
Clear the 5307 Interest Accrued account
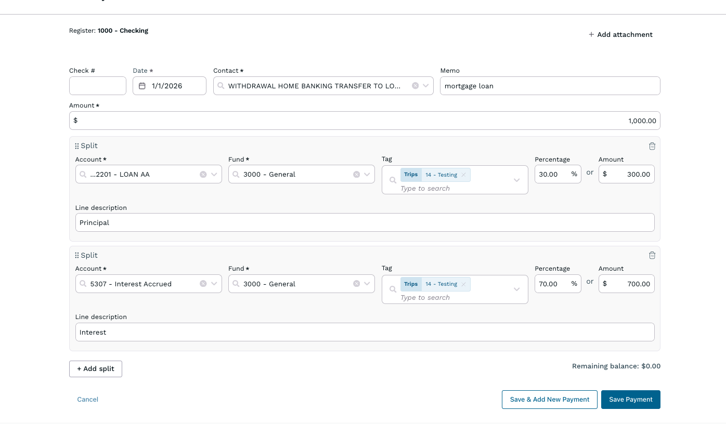[203, 284]
